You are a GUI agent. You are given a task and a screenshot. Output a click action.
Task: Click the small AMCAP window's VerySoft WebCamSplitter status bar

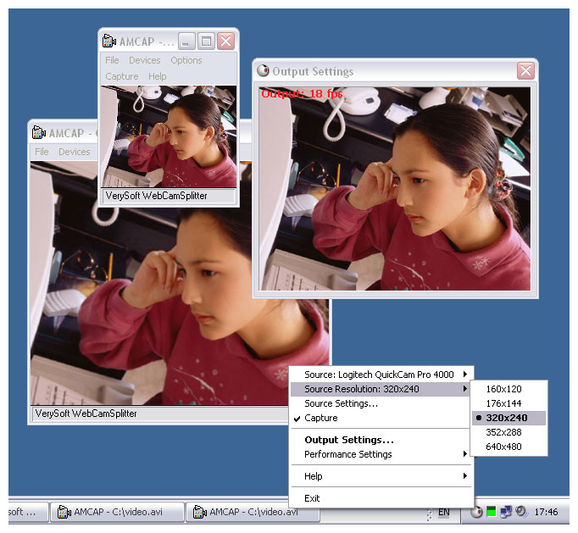[169, 196]
